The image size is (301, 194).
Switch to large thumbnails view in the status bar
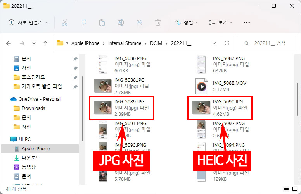(x=295, y=189)
